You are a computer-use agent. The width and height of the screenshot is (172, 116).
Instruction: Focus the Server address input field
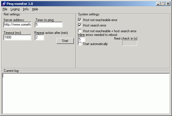click(17, 25)
